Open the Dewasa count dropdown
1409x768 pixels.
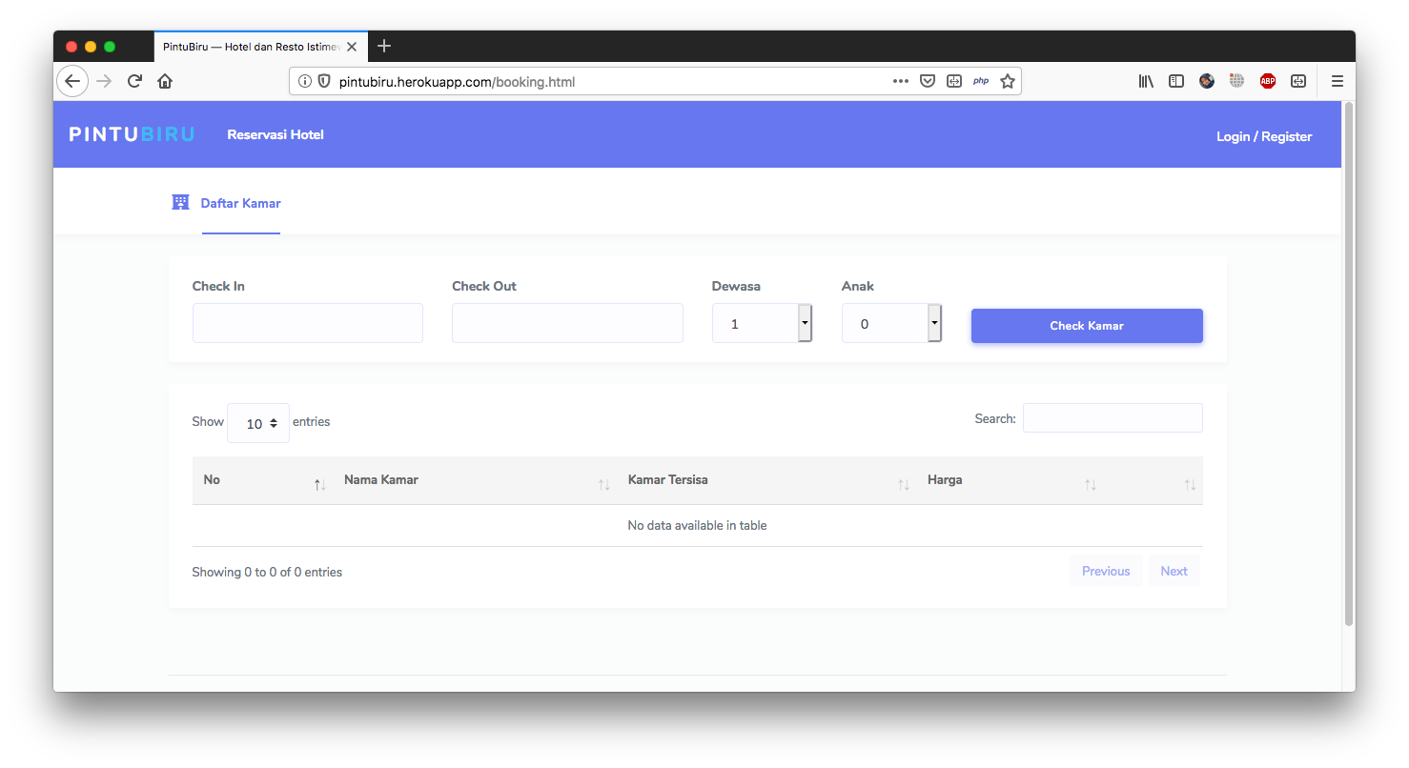click(762, 323)
